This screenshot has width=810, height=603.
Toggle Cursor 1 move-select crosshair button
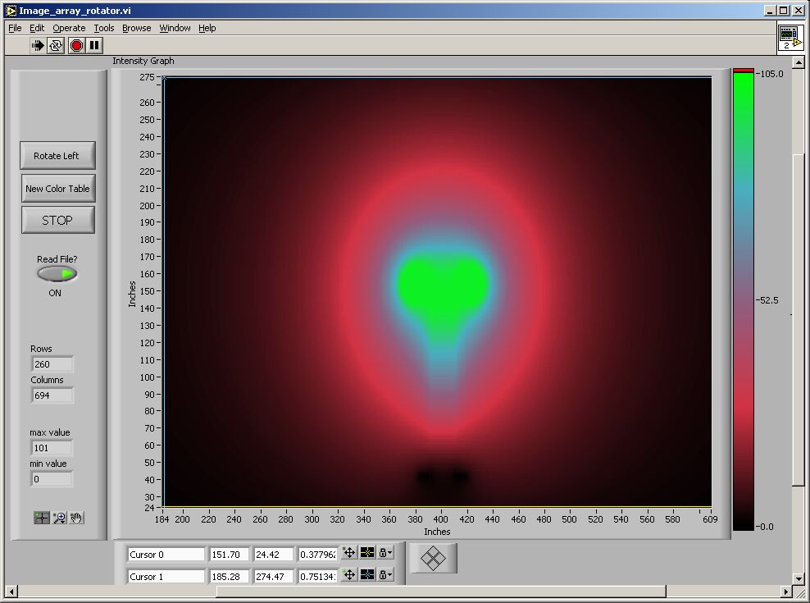pyautogui.click(x=348, y=575)
